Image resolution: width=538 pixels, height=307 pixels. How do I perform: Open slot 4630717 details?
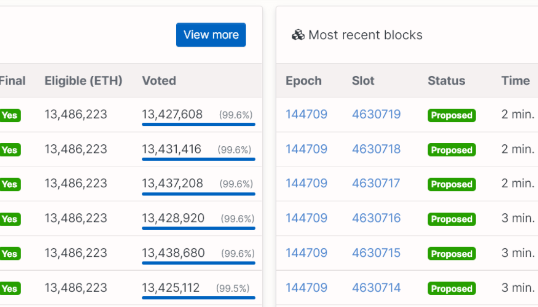(376, 183)
